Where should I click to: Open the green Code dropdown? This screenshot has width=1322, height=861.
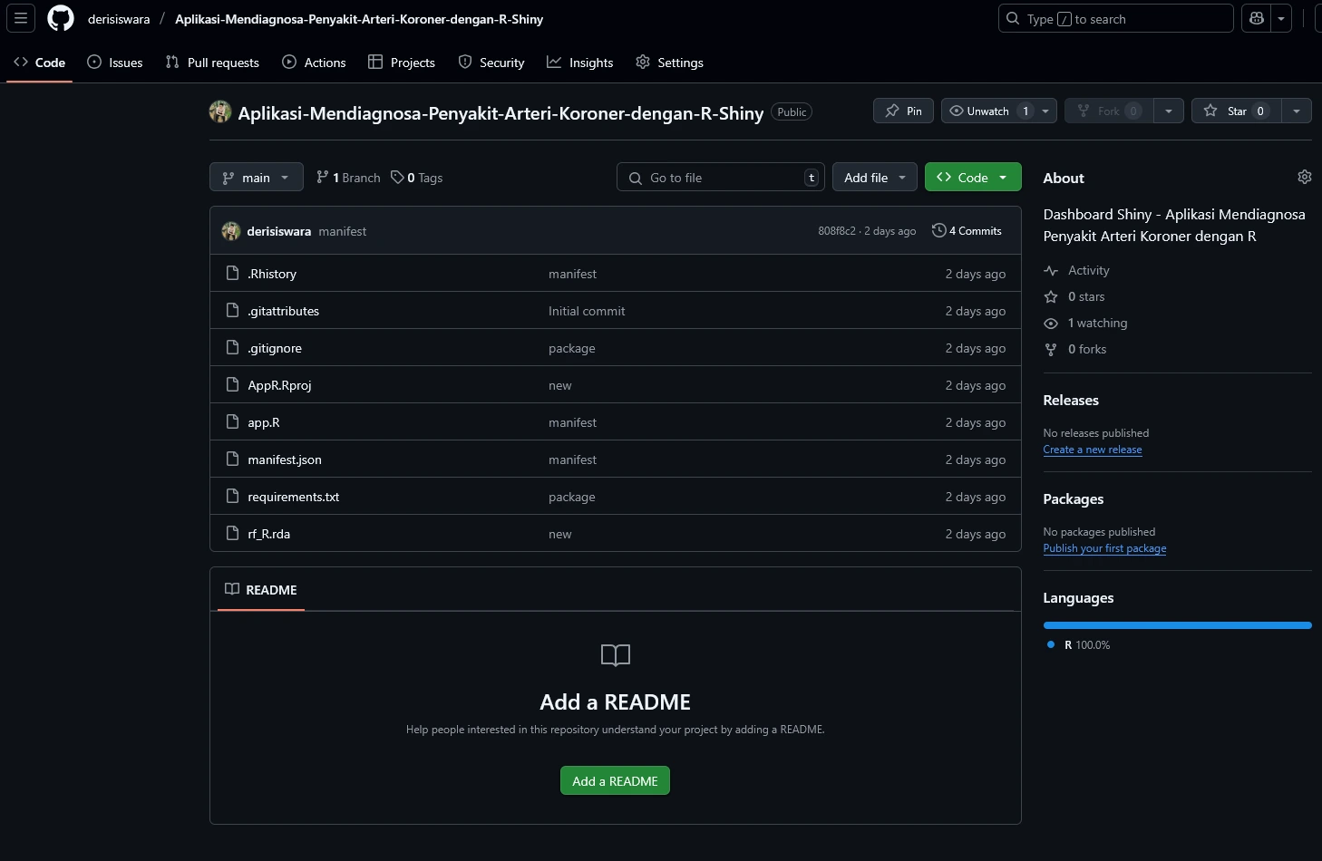coord(973,178)
